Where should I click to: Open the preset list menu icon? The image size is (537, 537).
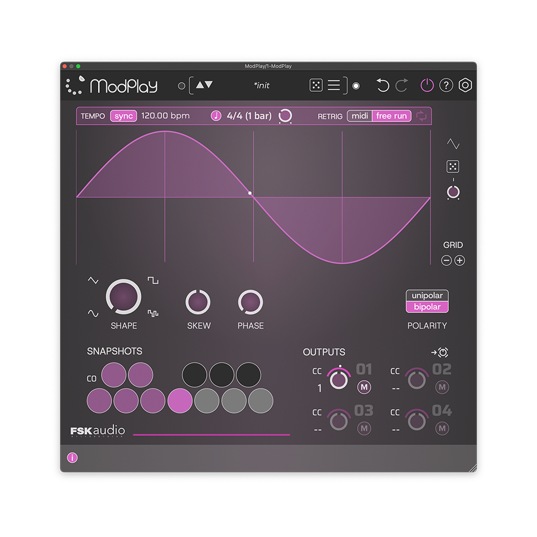click(x=333, y=85)
